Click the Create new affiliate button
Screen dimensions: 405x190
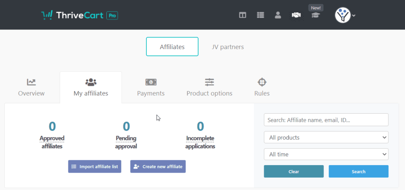(158, 167)
